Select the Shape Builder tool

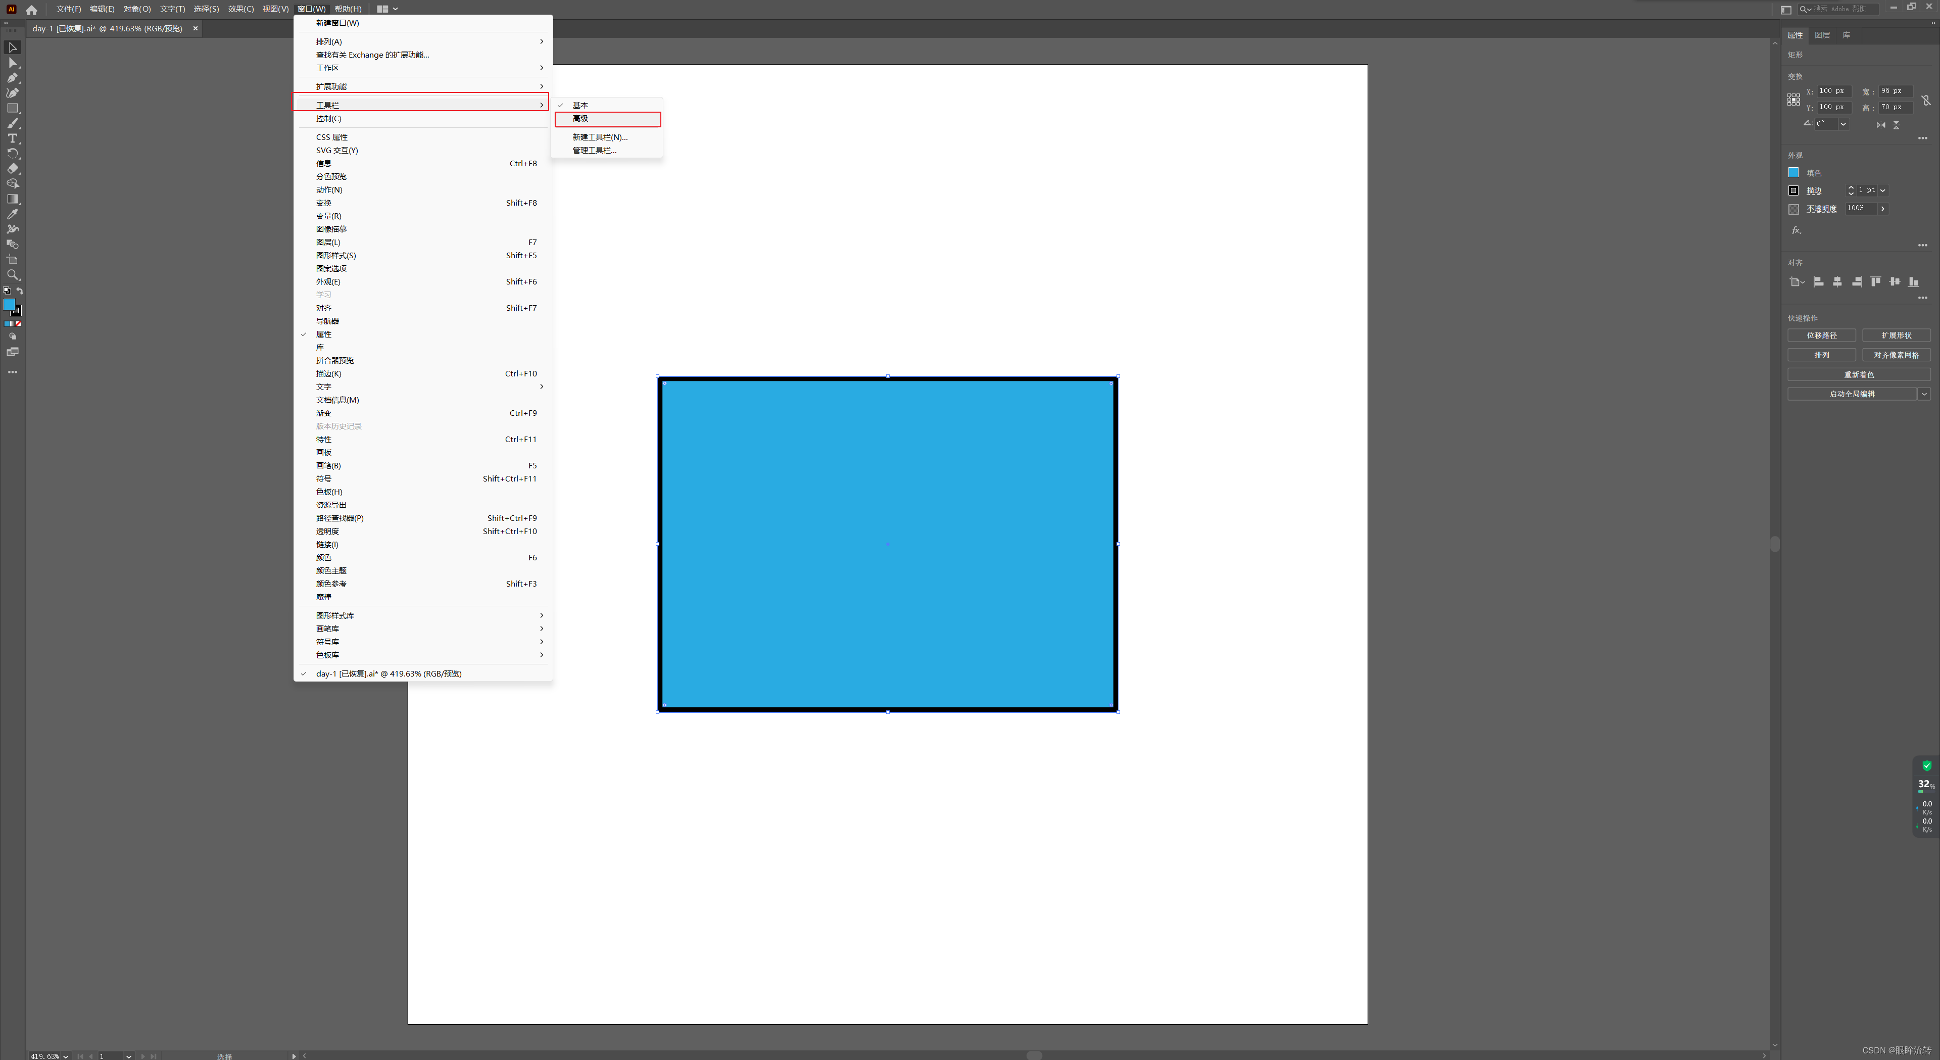(13, 184)
